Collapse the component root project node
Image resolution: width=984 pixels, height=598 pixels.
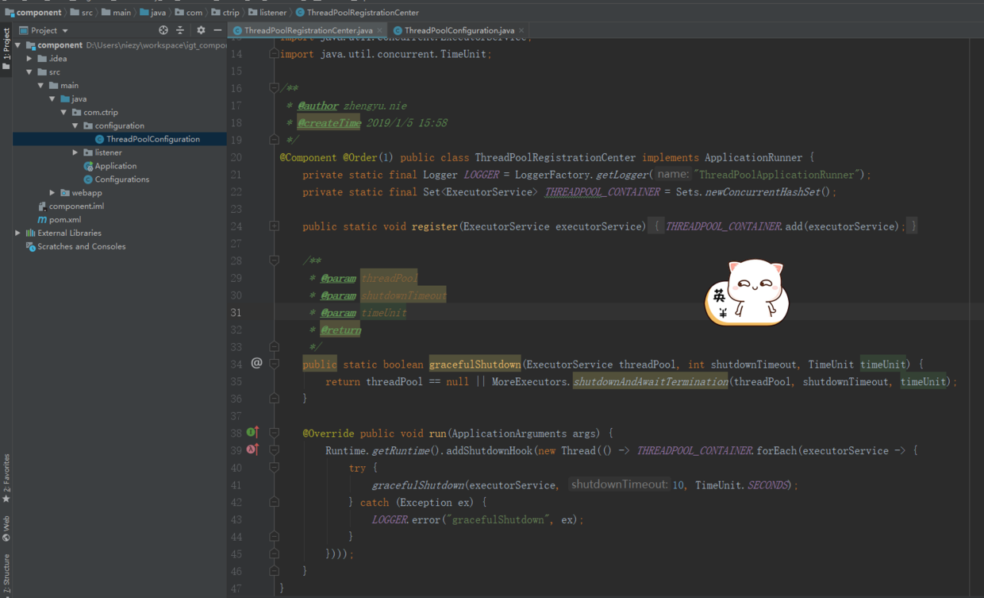tap(18, 45)
